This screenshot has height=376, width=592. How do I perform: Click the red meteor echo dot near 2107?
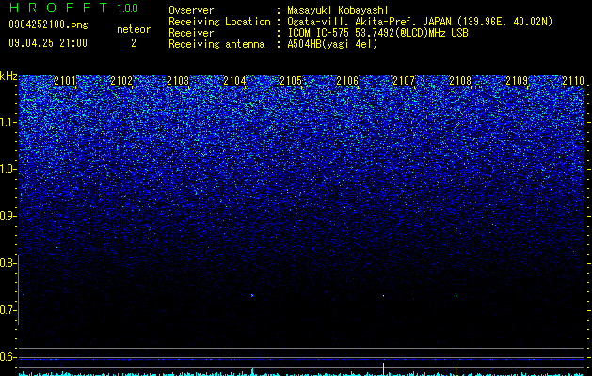384,296
